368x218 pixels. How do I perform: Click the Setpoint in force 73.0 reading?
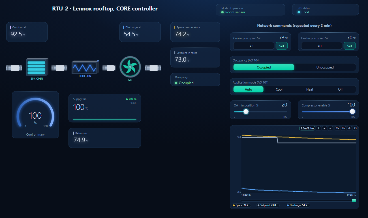pyautogui.click(x=195, y=57)
